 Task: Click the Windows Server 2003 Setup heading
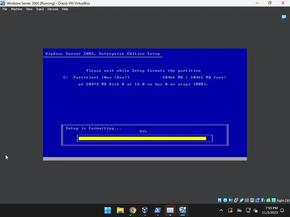pyautogui.click(x=103, y=54)
